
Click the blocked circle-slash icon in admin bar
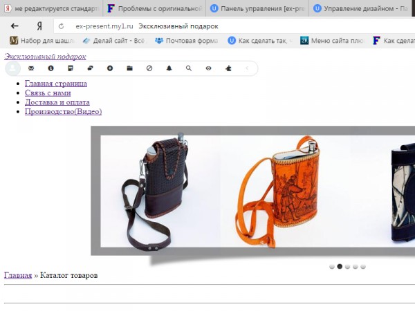pos(149,68)
